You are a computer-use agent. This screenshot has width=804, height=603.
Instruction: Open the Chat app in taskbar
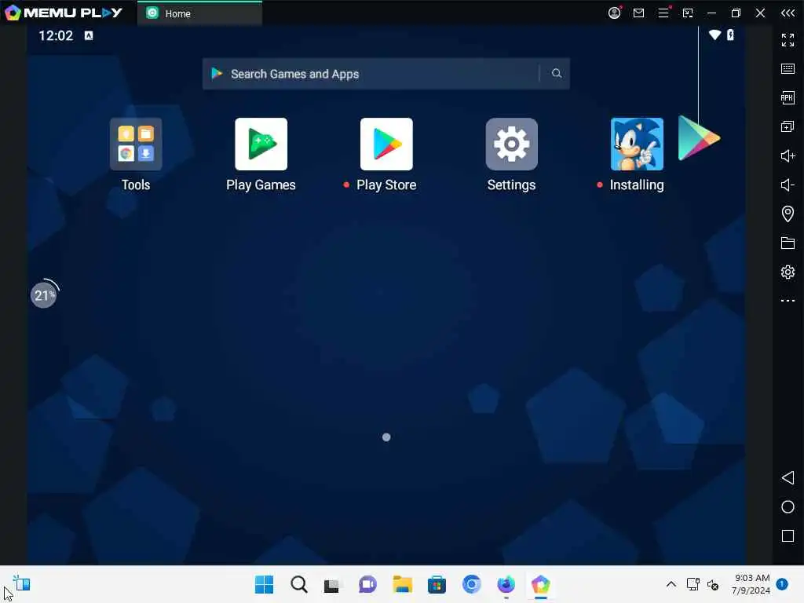point(367,584)
